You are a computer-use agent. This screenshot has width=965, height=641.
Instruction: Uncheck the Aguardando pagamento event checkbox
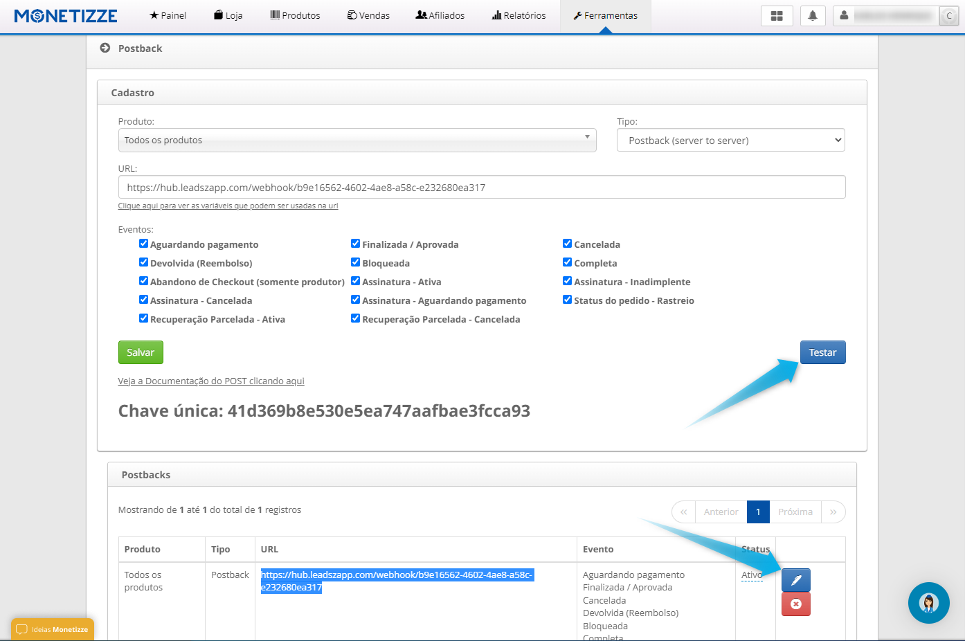pos(143,244)
